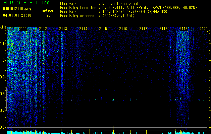Click the 1.1 kHz frequency axis label
The width and height of the screenshot is (211, 134).
3,44
